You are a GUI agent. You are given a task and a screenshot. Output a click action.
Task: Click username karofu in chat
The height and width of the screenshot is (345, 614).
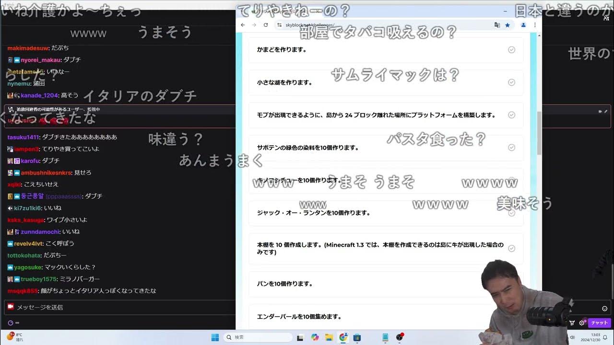click(x=30, y=161)
